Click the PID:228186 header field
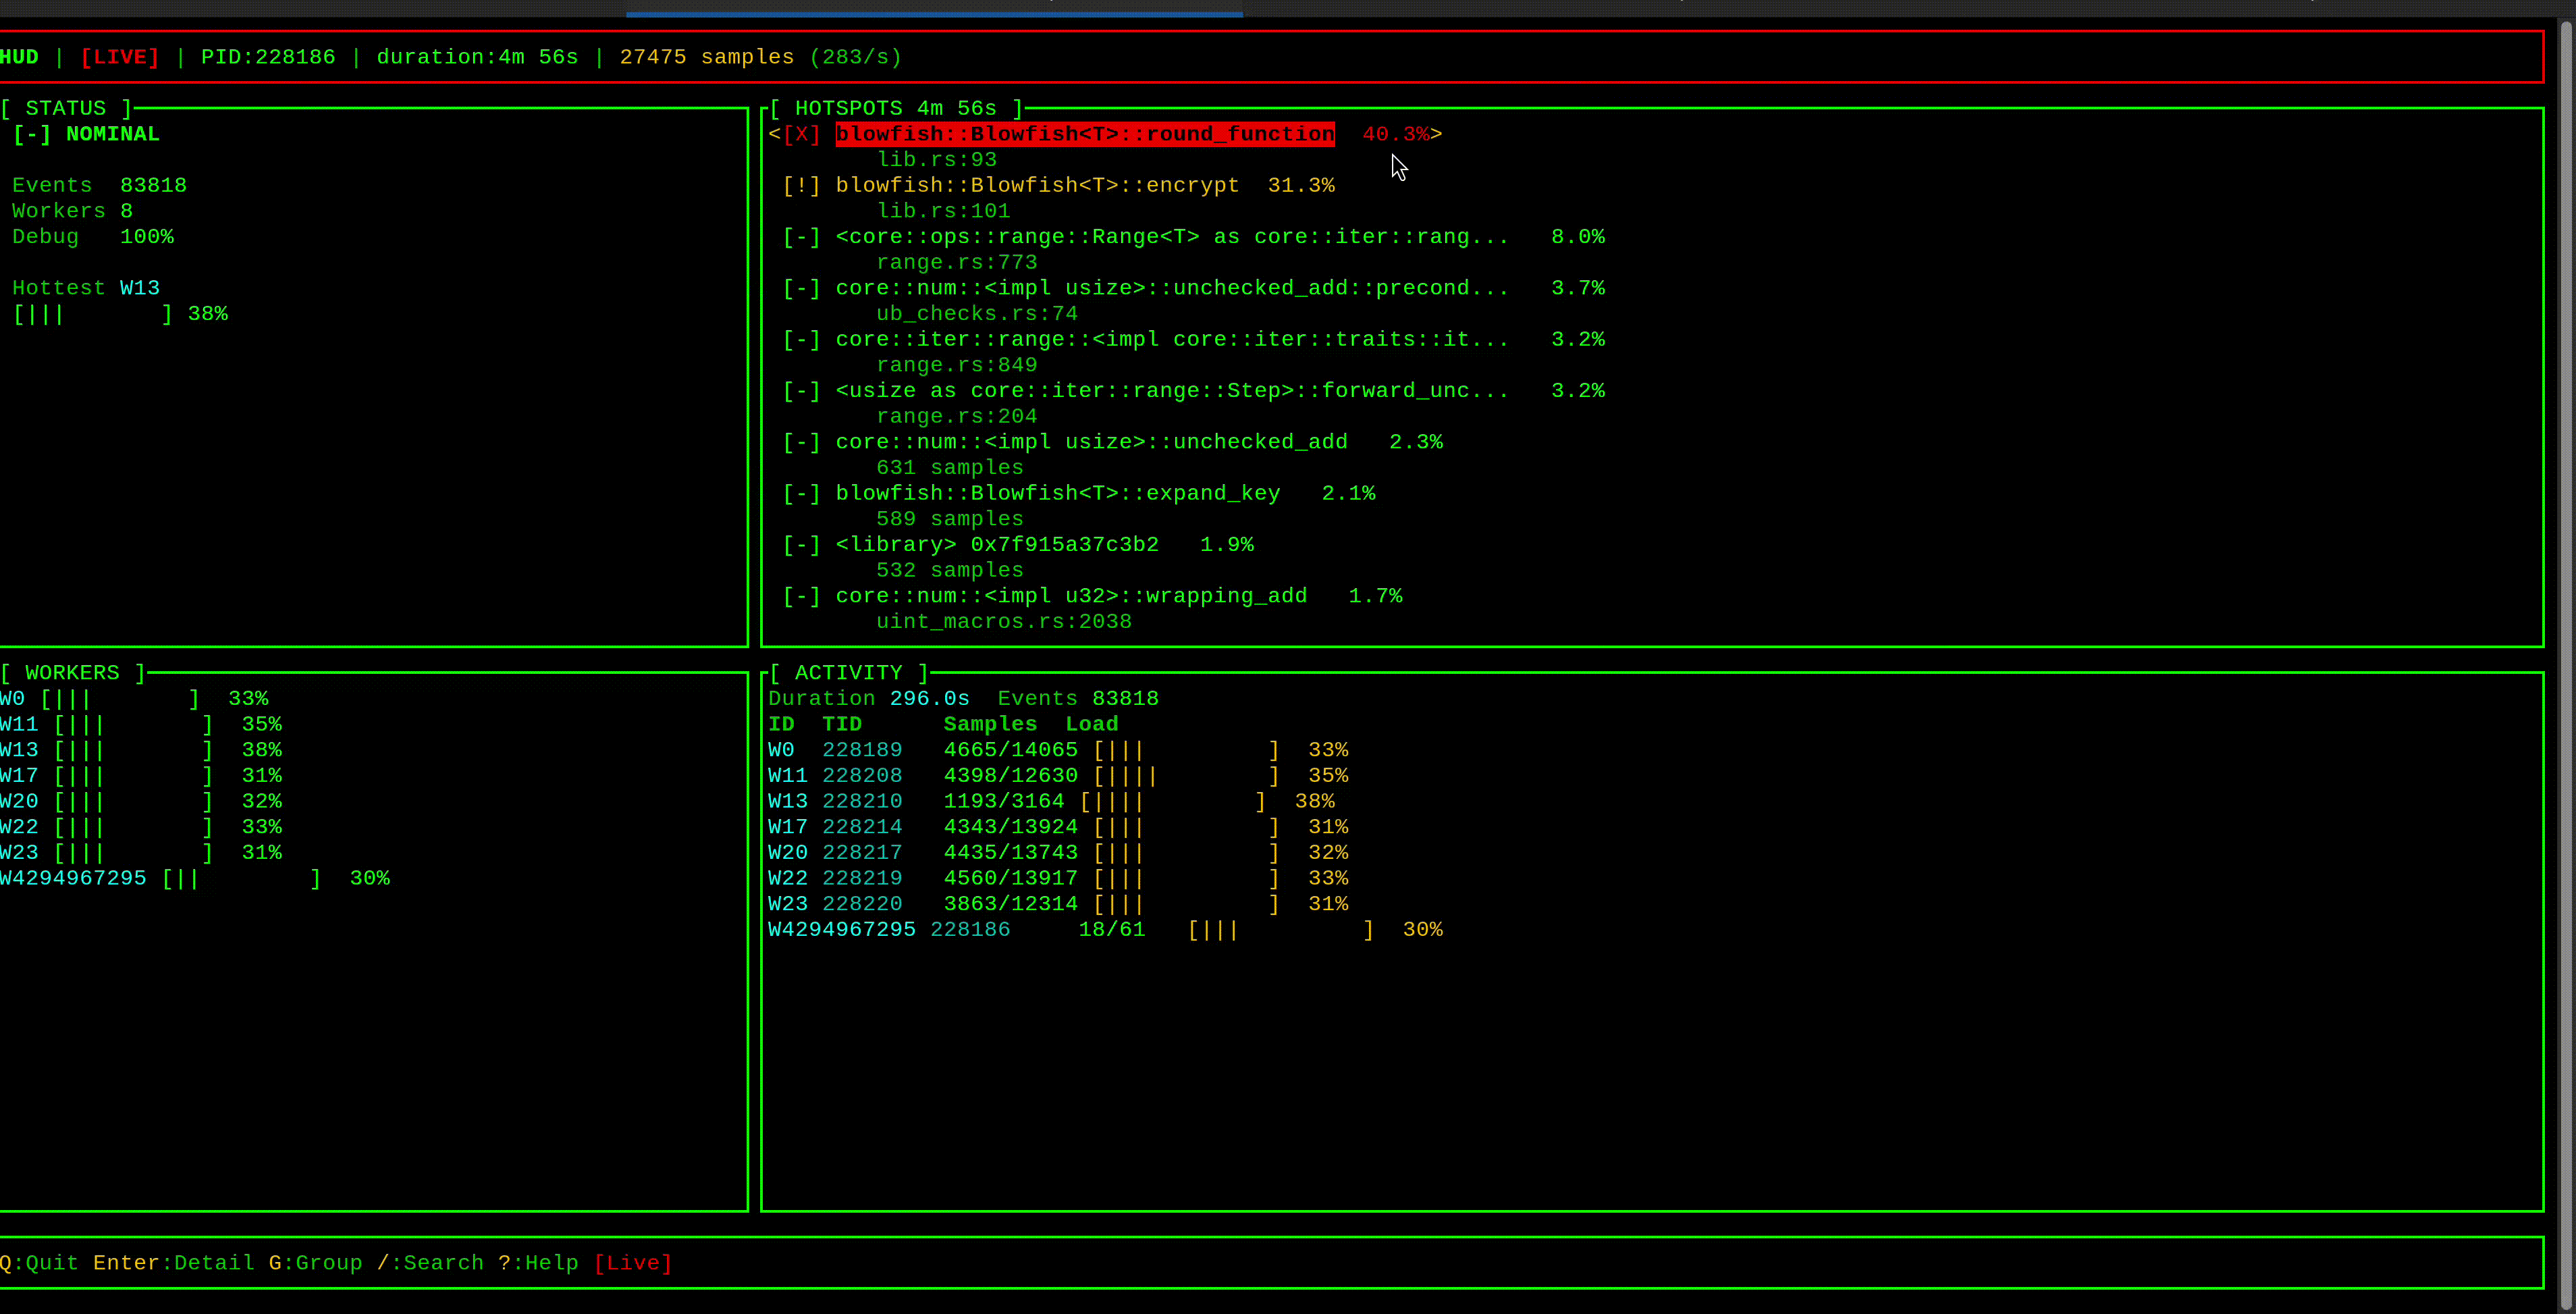2576x1314 pixels. [x=267, y=57]
